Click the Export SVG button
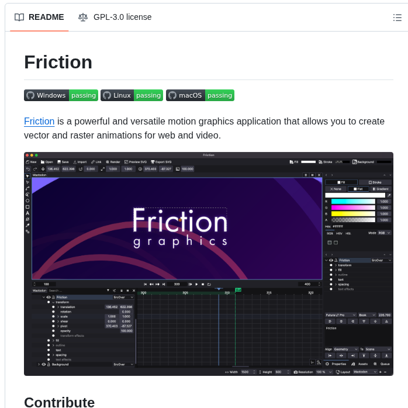Screen dimensions: 408x408 (161, 162)
